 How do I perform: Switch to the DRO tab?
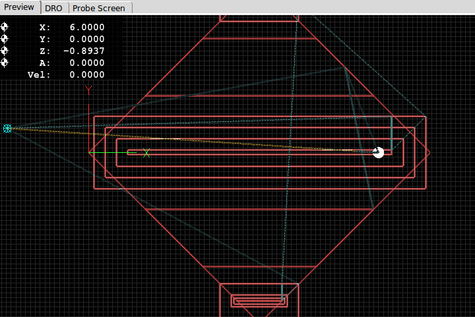[x=54, y=7]
